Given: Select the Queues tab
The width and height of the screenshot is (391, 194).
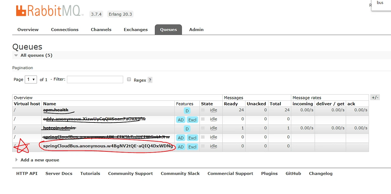Looking at the screenshot, I should pyautogui.click(x=168, y=30).
